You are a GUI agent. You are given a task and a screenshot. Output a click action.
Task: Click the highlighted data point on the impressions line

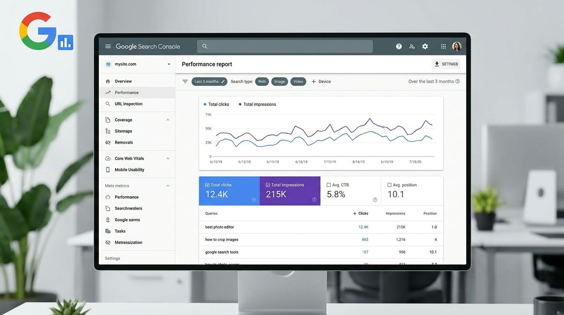coord(383,127)
